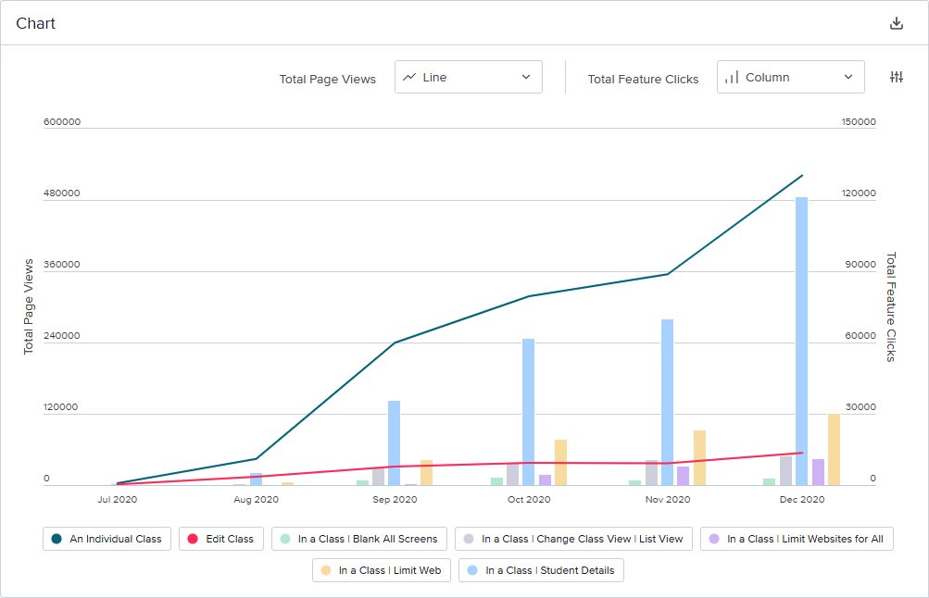This screenshot has height=598, width=929.
Task: Click the tall blue Student Details bar for Dec 2020
Action: click(x=800, y=333)
